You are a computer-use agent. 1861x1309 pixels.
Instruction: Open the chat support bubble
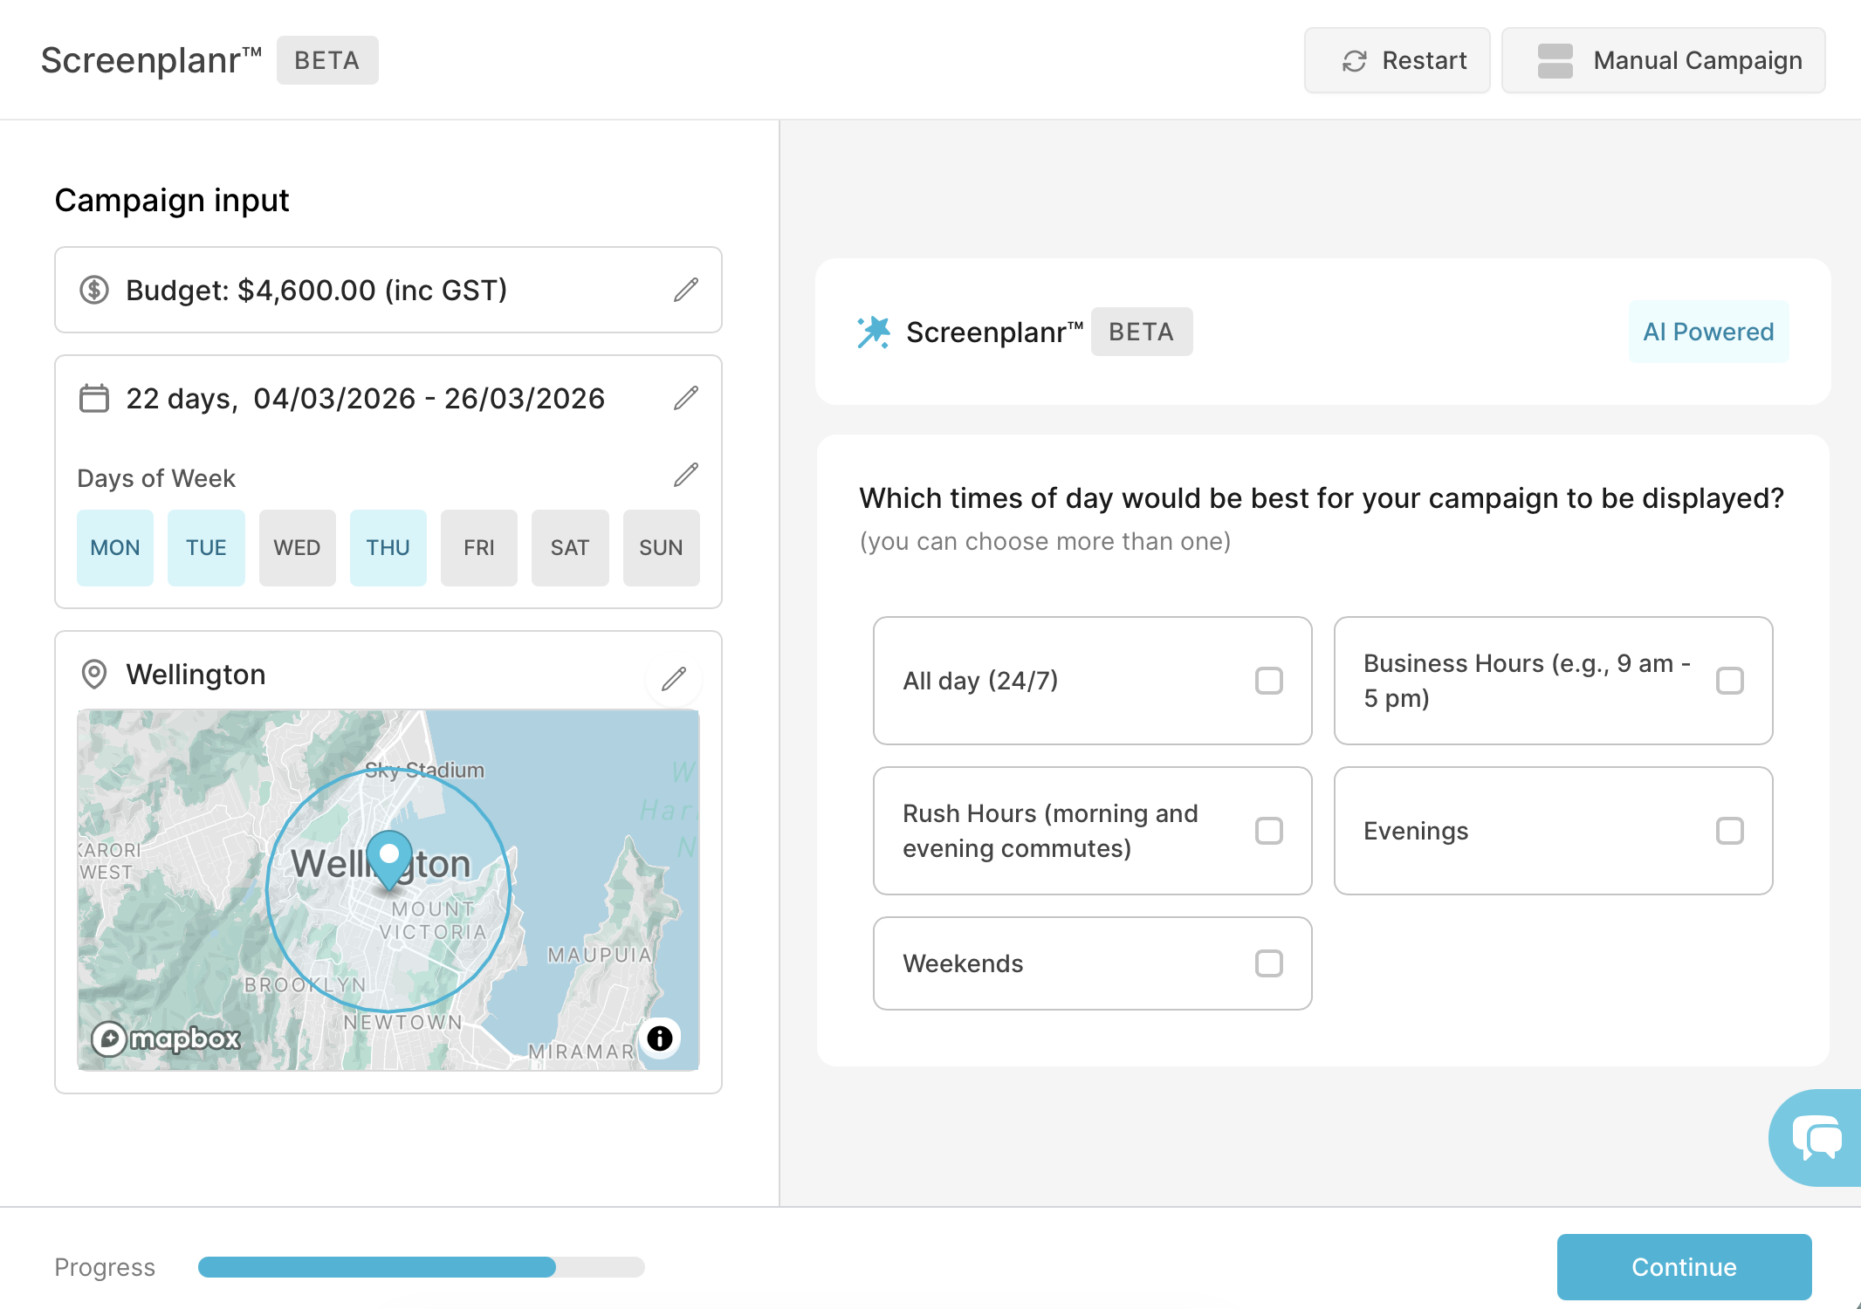(x=1816, y=1138)
